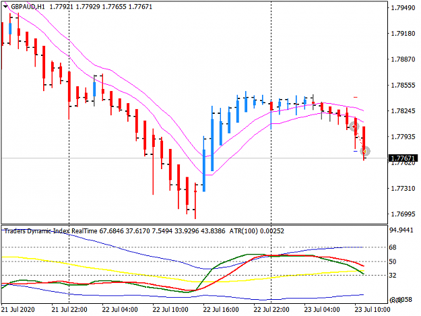Click the OHLC values 1.77921 1.77929 1.77655 1.77671
This screenshot has width=421, height=316.
101,7
